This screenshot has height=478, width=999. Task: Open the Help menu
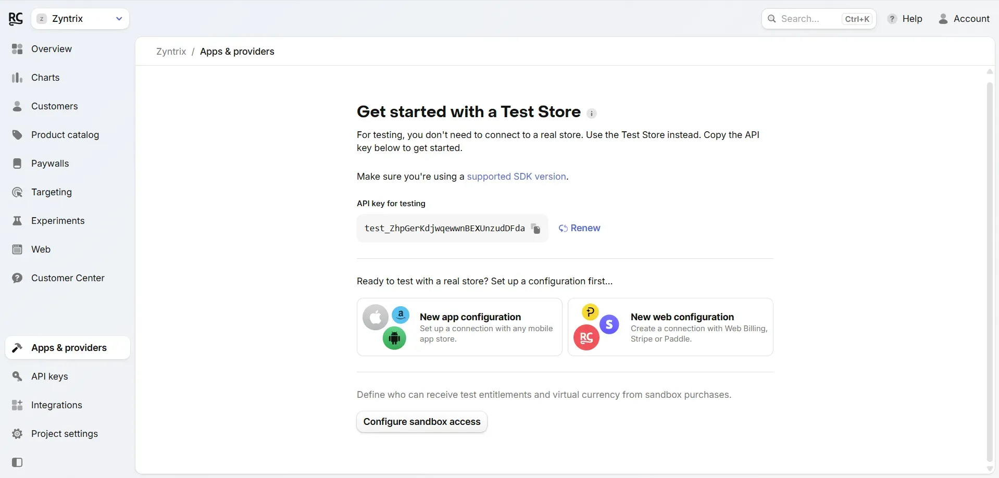pos(905,19)
